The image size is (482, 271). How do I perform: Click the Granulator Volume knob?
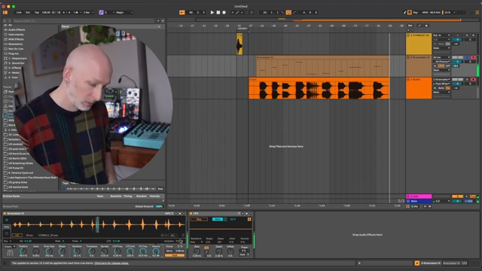pos(156,251)
